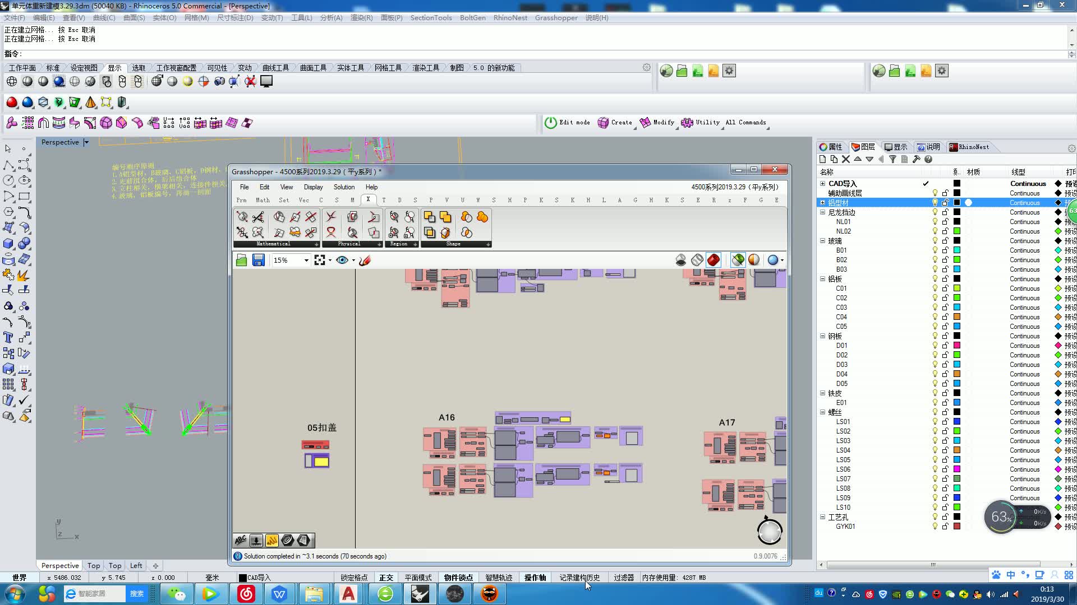1077x605 pixels.
Task: Expand the CAD导入 layer
Action: pyautogui.click(x=822, y=184)
